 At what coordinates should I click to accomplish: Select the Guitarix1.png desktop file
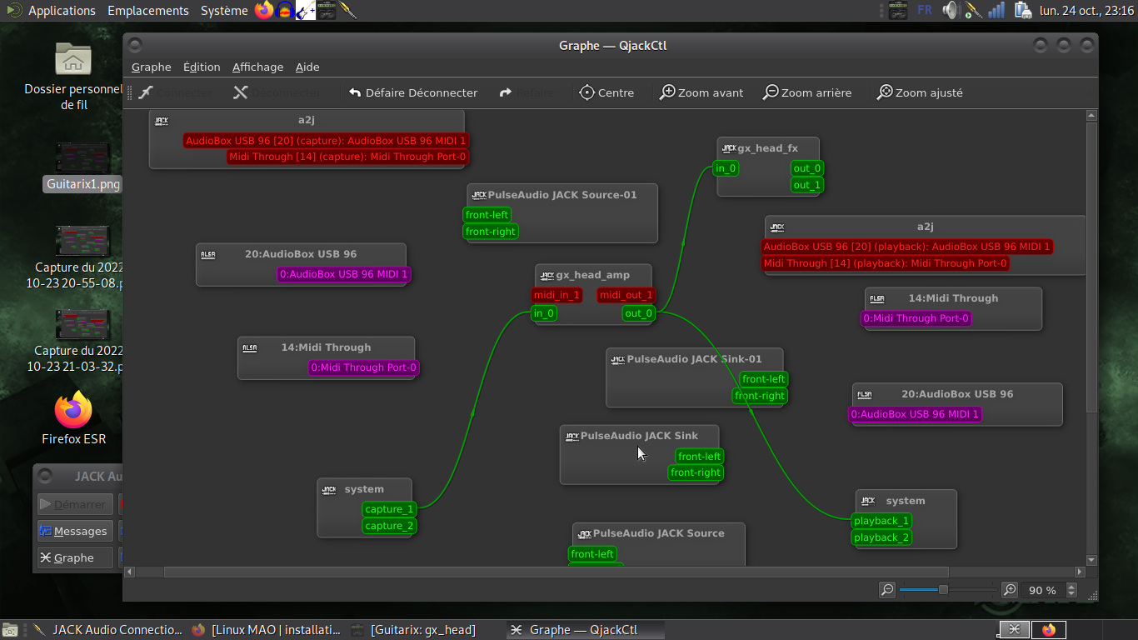[x=82, y=167]
